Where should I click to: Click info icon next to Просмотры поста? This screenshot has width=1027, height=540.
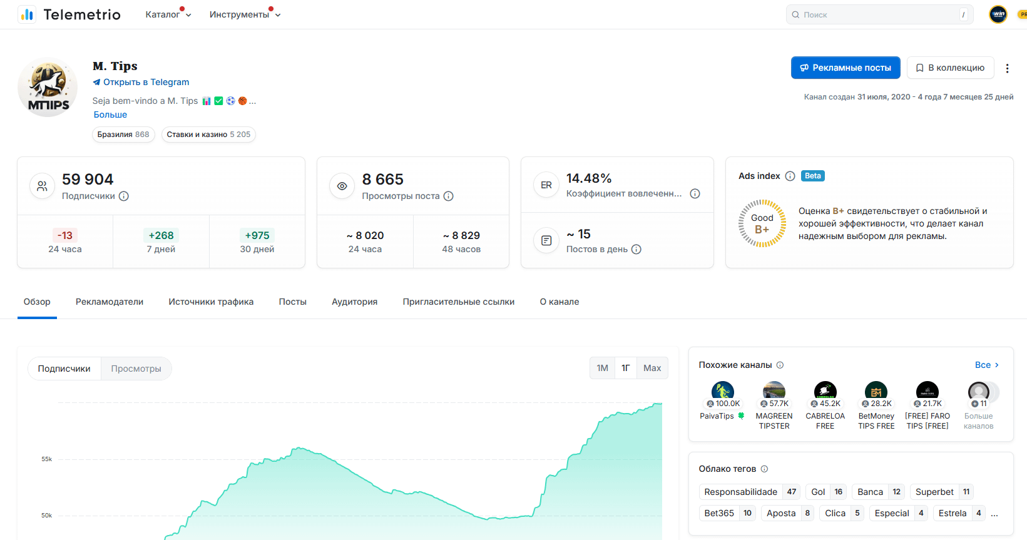click(x=448, y=196)
